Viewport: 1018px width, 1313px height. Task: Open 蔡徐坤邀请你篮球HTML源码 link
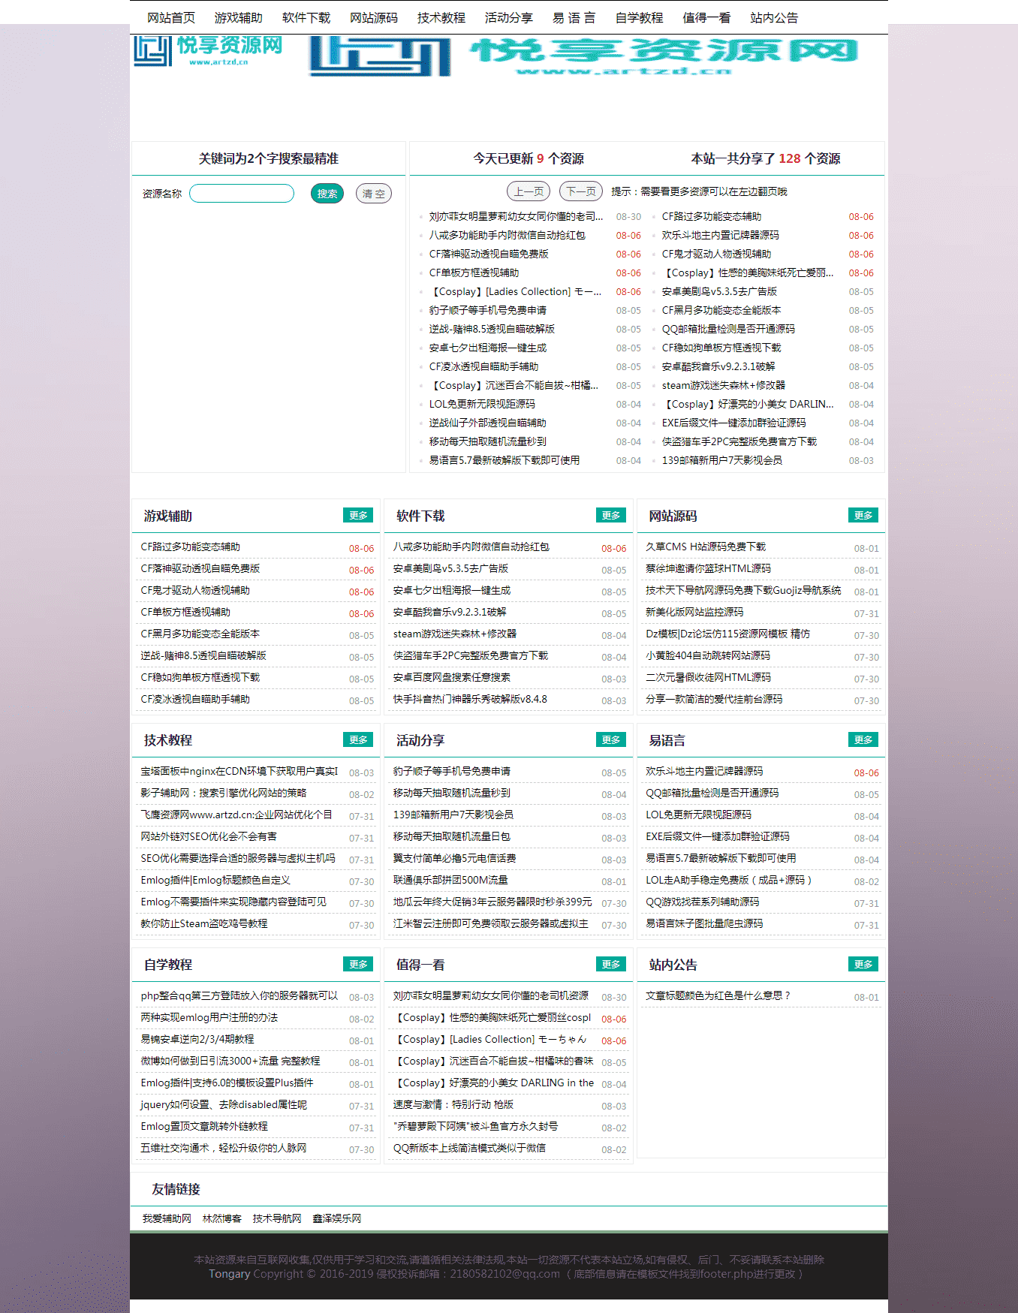coord(708,568)
